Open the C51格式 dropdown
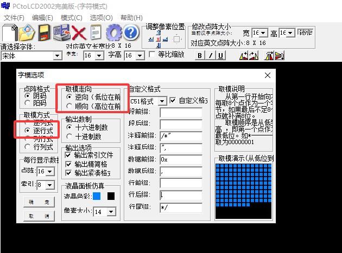This screenshot has width=342, height=253. click(x=162, y=101)
